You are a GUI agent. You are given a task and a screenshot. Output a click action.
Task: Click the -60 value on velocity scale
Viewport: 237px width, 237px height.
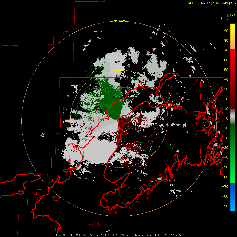[x=225, y=177]
